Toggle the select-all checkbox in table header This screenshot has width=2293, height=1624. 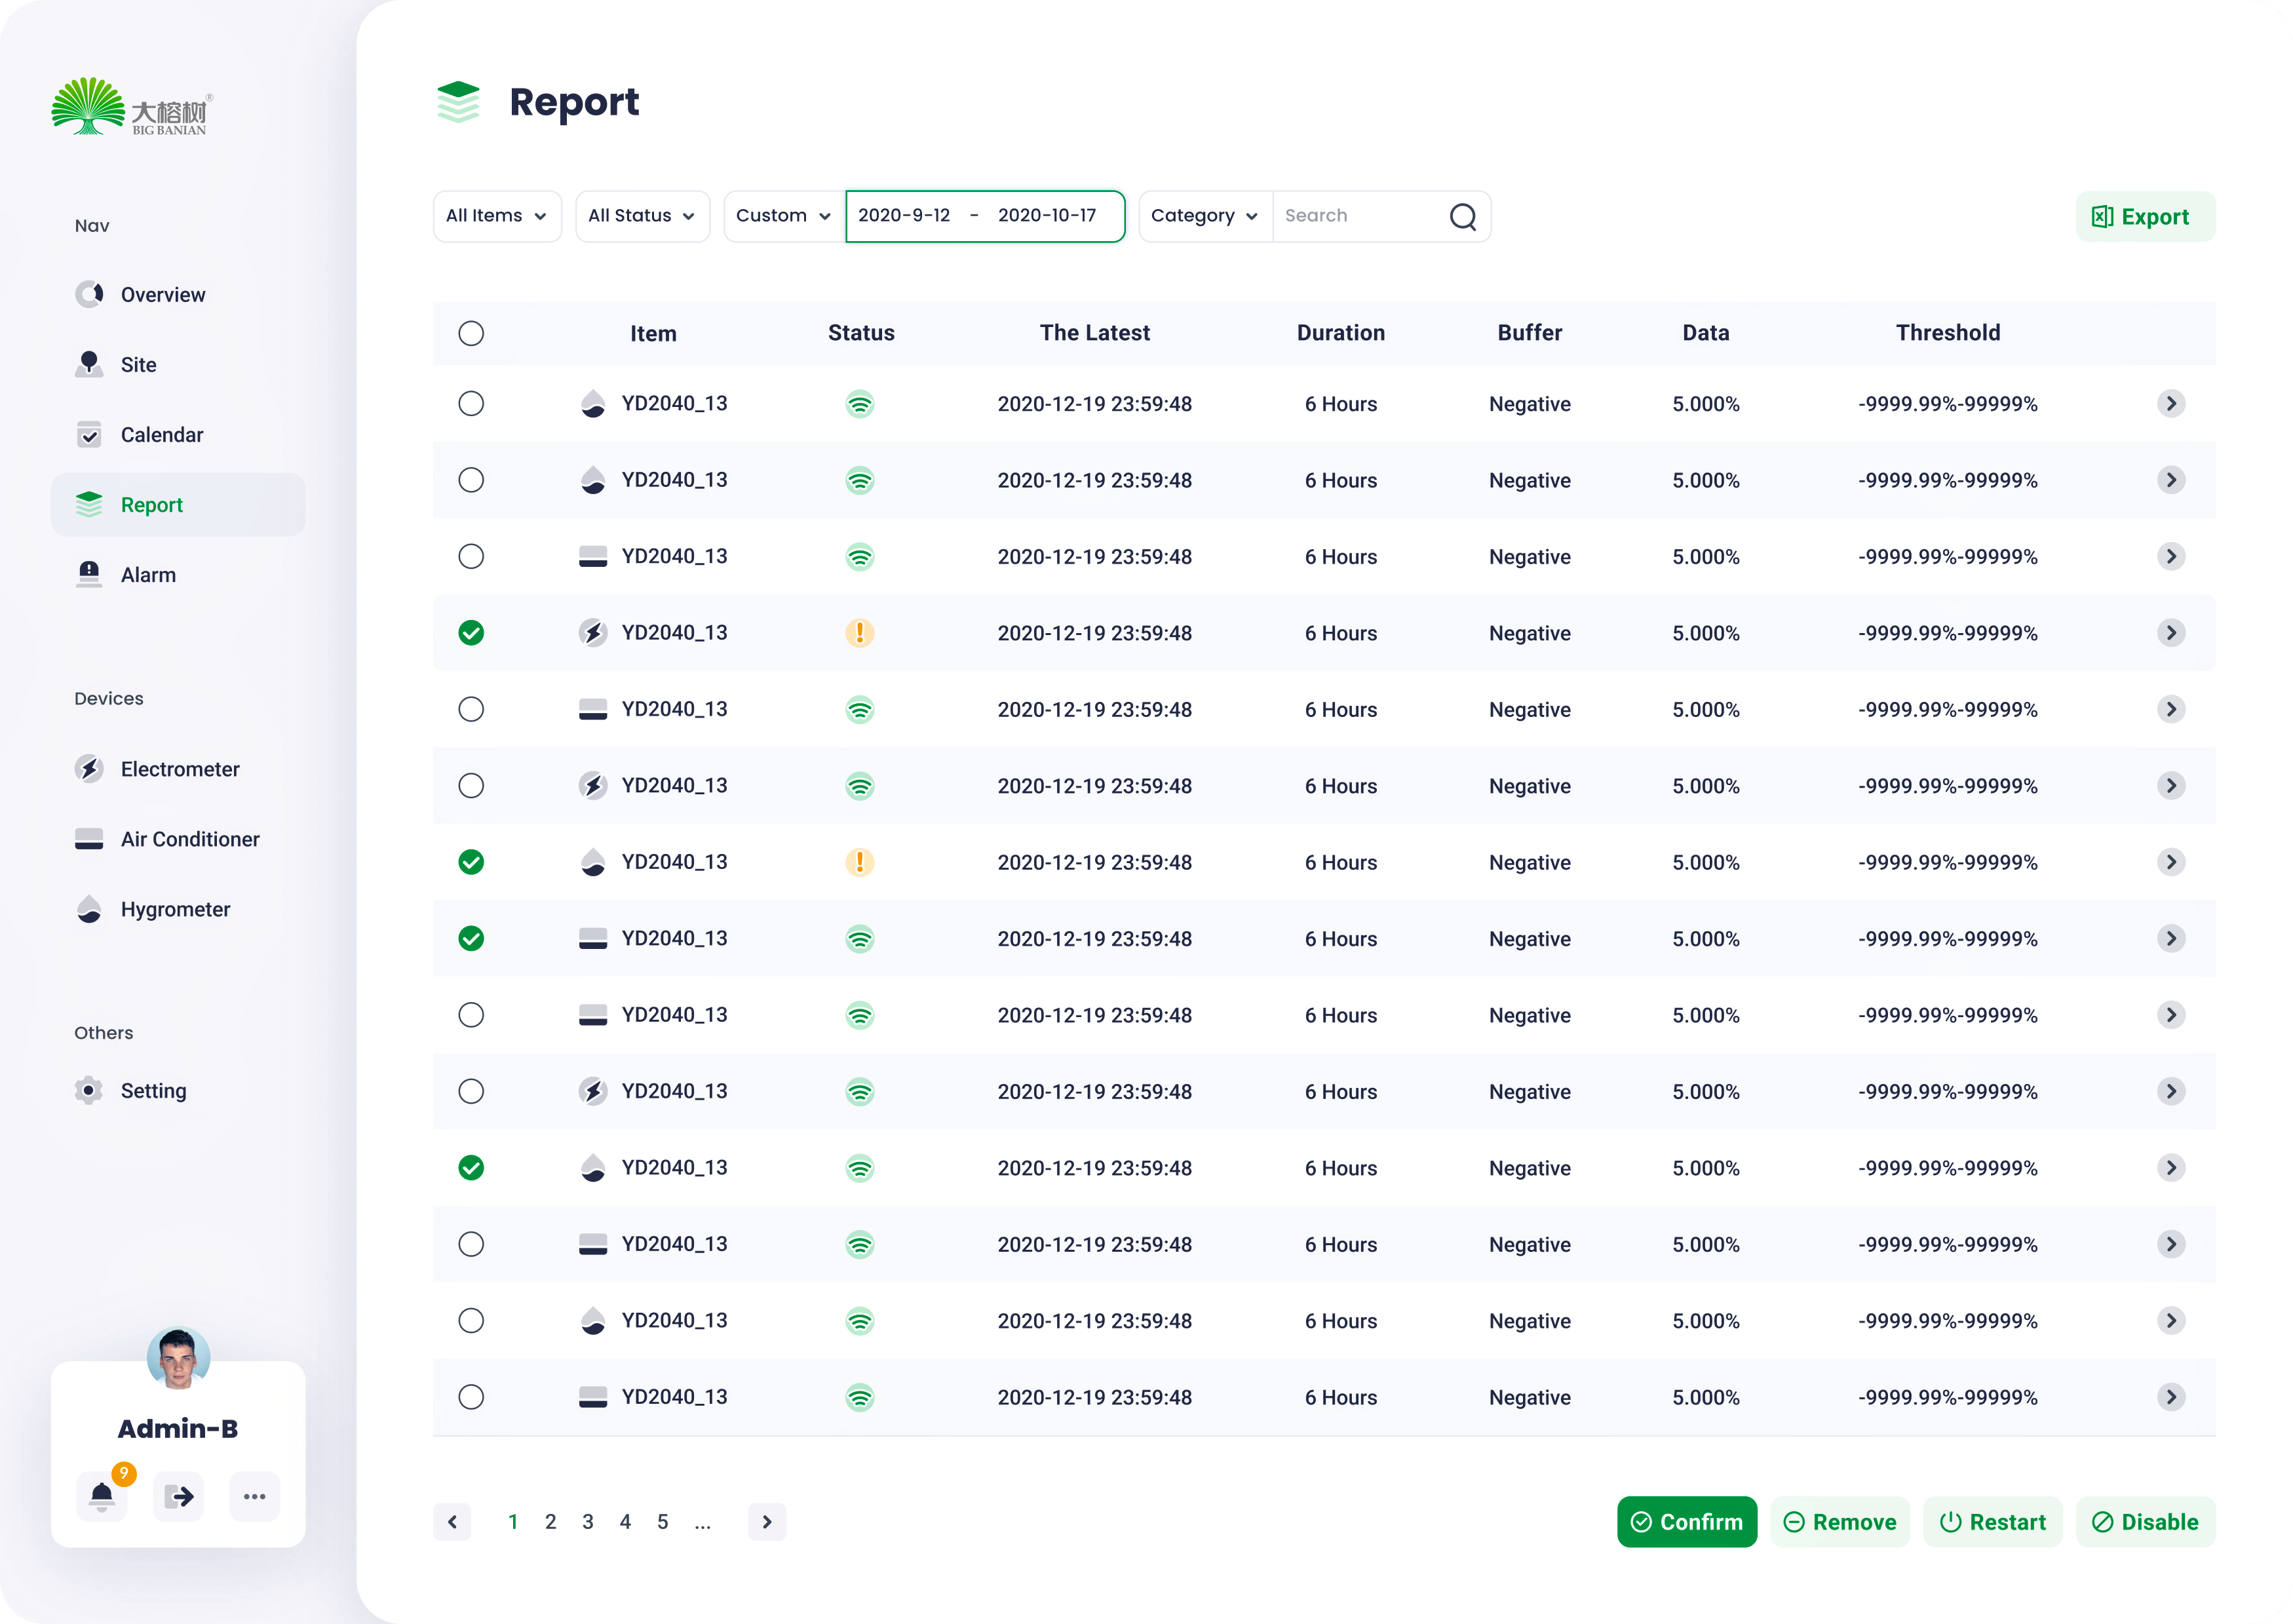[471, 333]
